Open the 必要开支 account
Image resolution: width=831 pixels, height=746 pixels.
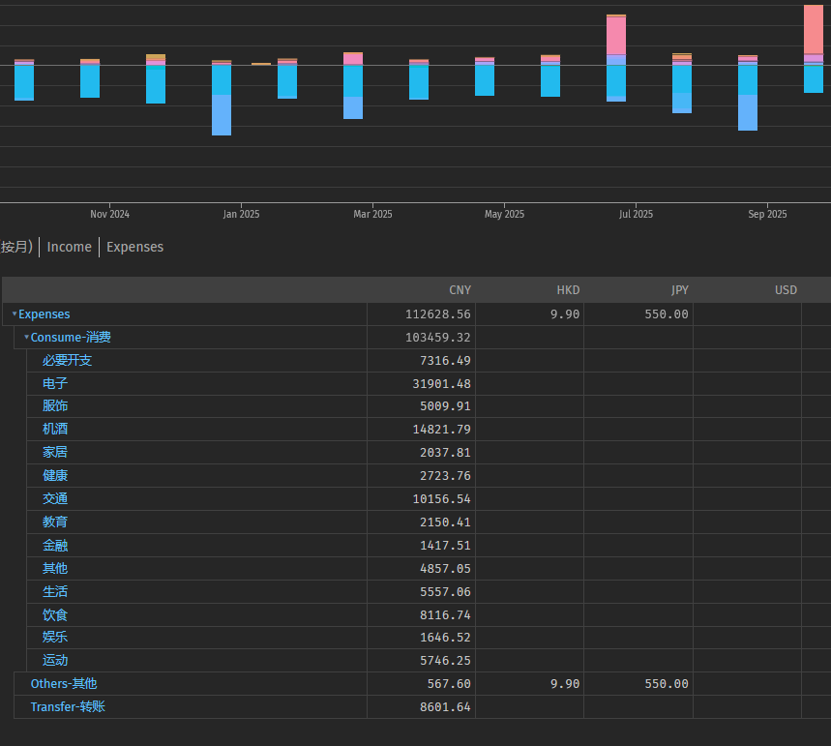pyautogui.click(x=68, y=361)
